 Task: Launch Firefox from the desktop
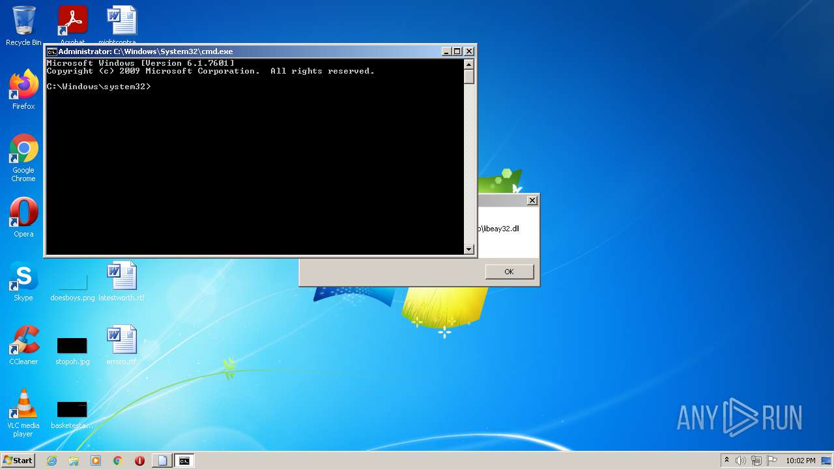point(23,90)
